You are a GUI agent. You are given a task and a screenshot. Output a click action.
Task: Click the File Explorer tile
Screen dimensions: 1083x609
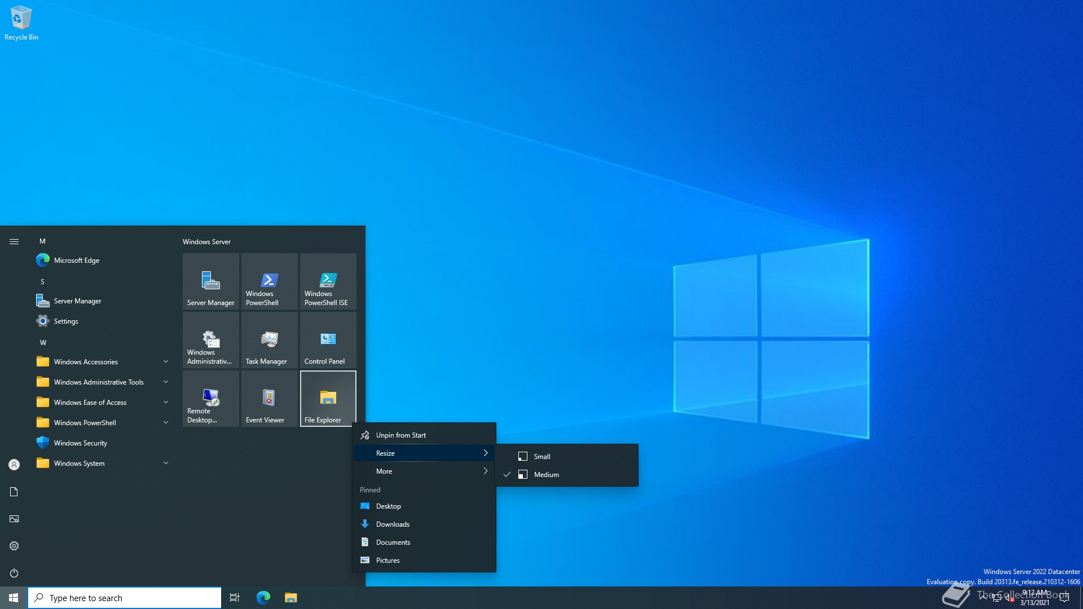(x=328, y=398)
